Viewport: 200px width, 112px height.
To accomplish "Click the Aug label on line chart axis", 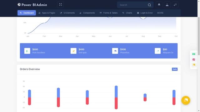I will pos(143,36).
